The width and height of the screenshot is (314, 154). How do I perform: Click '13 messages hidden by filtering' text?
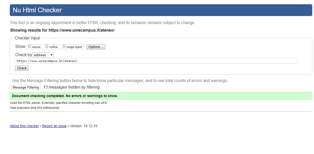tap(71, 87)
